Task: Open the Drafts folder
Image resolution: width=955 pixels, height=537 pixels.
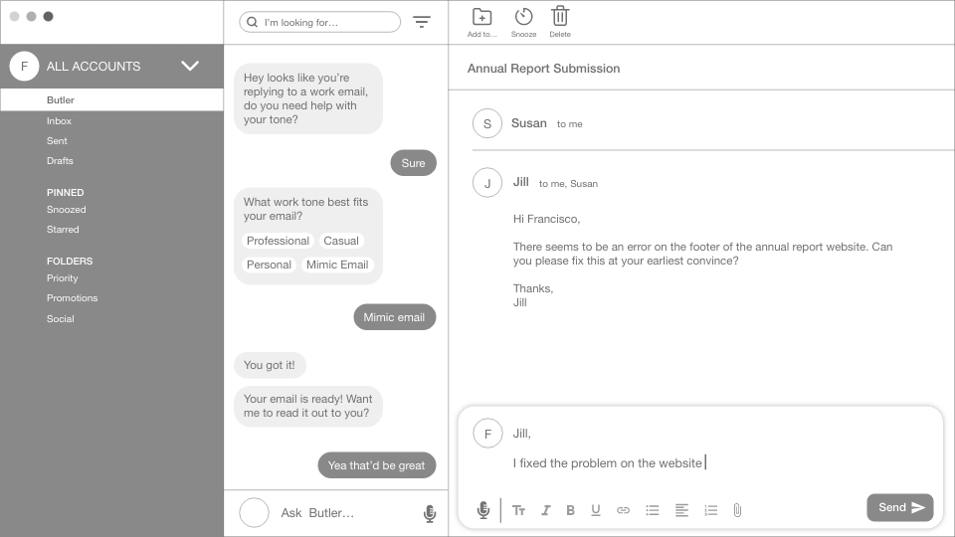Action: 60,161
